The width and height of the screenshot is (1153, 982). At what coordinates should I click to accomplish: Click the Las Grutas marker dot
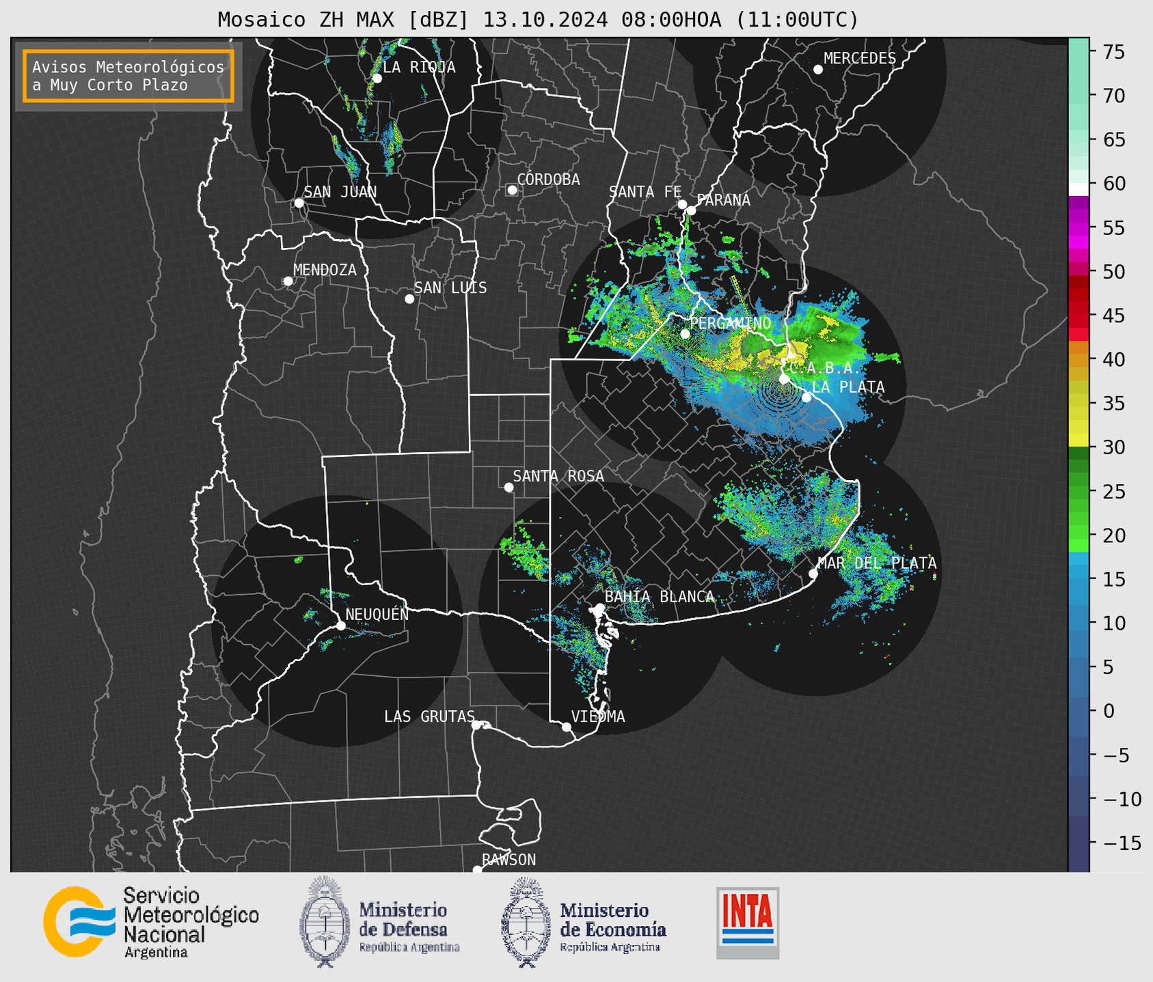click(476, 725)
